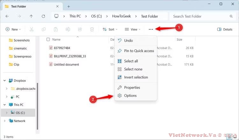Expand the Network tree node
The width and height of the screenshot is (239, 140).
pos(4,121)
